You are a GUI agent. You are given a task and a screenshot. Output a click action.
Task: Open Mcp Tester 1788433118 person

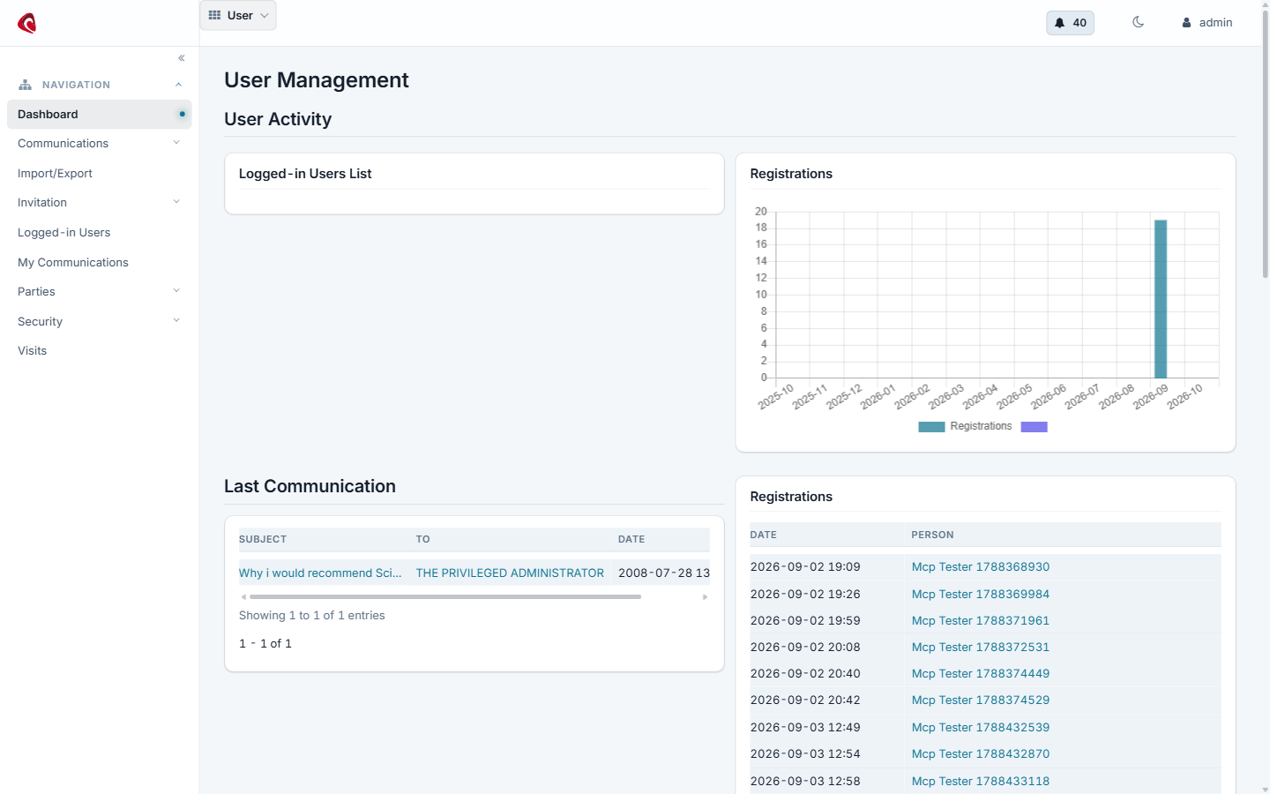[x=981, y=782]
